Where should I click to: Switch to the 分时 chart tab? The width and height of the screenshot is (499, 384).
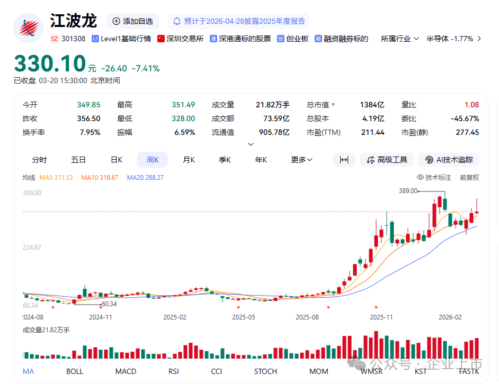(39, 160)
